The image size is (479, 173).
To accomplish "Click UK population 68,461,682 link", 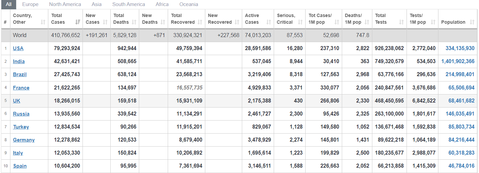I will 462,101.
